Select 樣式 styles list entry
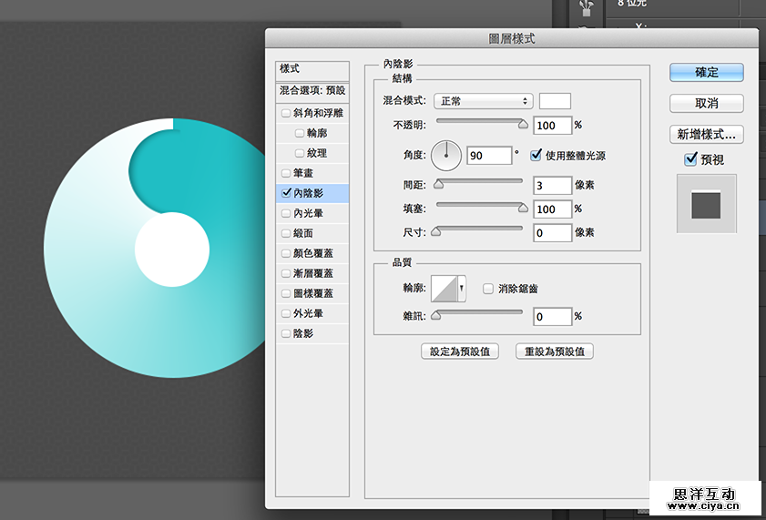766x520 pixels. 312,70
